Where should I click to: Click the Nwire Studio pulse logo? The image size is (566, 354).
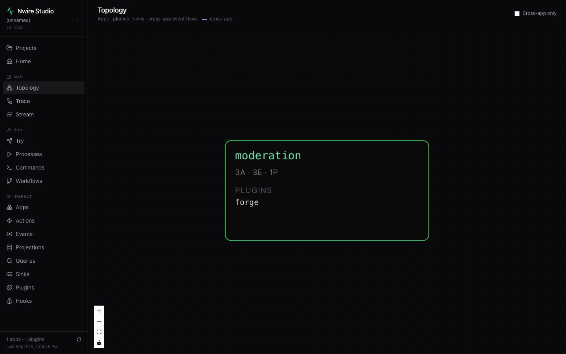pyautogui.click(x=10, y=11)
